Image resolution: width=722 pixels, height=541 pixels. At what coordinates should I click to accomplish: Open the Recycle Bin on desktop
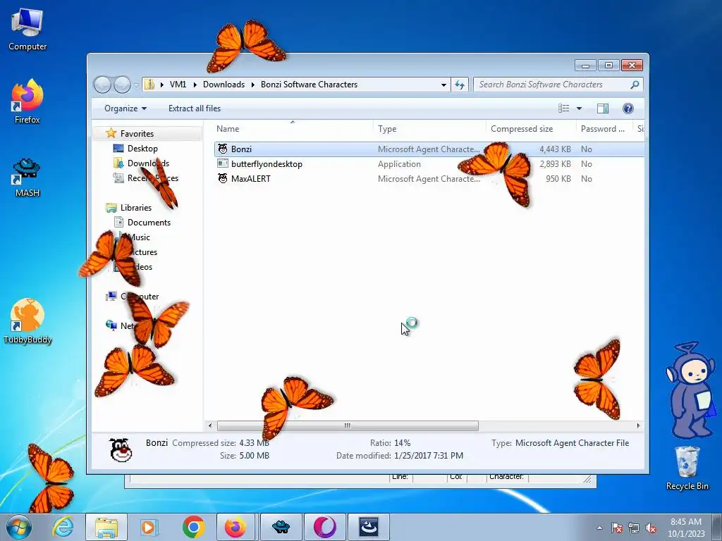tap(687, 468)
